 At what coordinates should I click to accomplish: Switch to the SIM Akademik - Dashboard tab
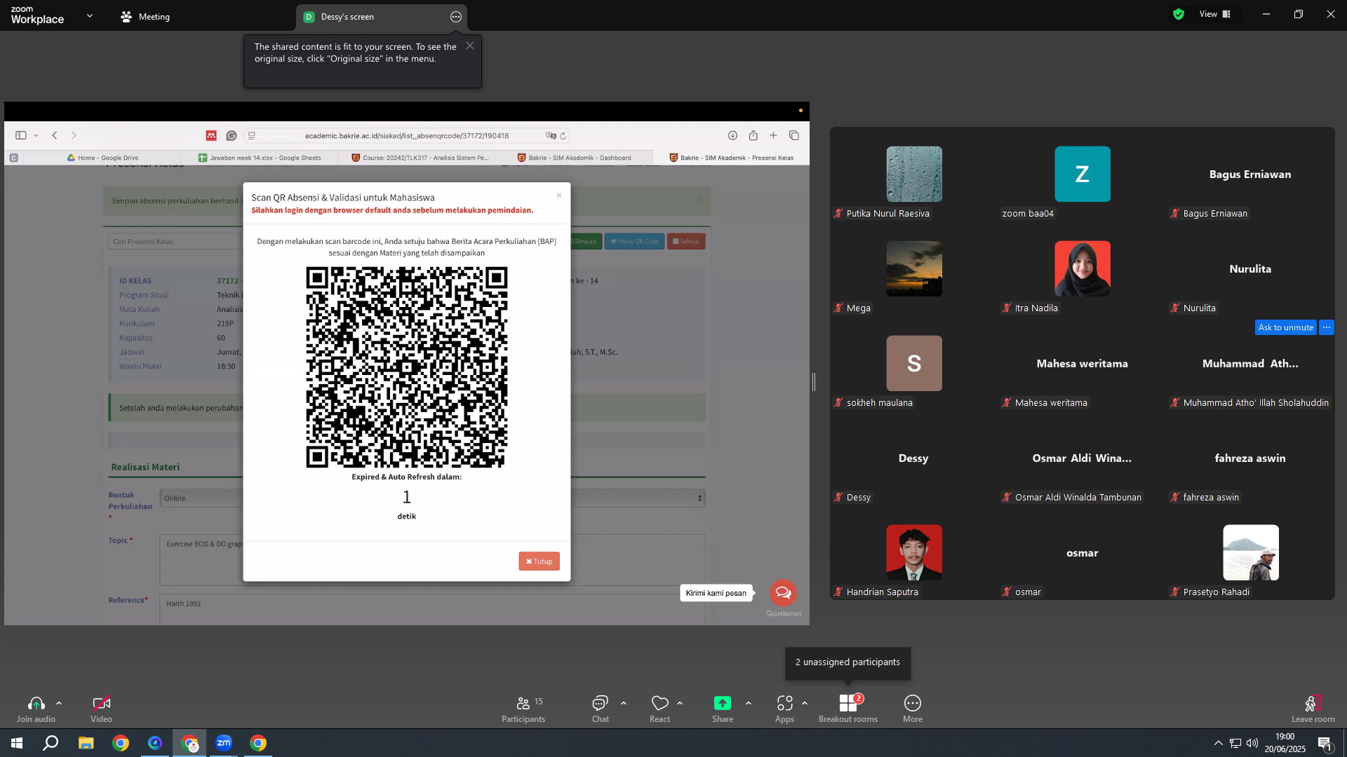click(x=574, y=158)
